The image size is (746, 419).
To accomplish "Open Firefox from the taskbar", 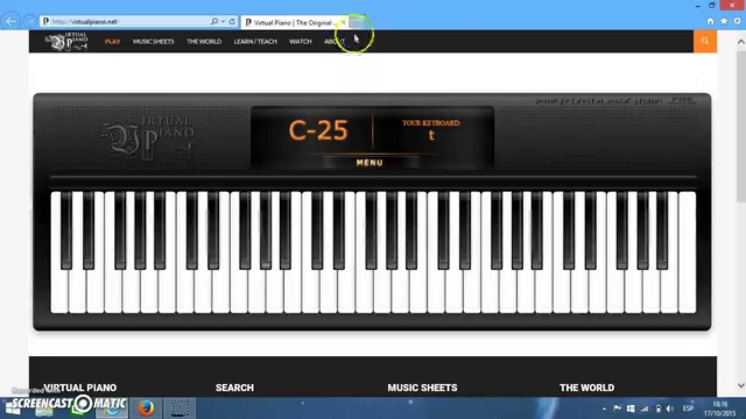I will click(x=145, y=408).
